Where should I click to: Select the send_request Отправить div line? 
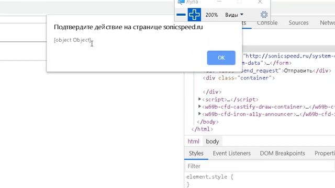286,70
